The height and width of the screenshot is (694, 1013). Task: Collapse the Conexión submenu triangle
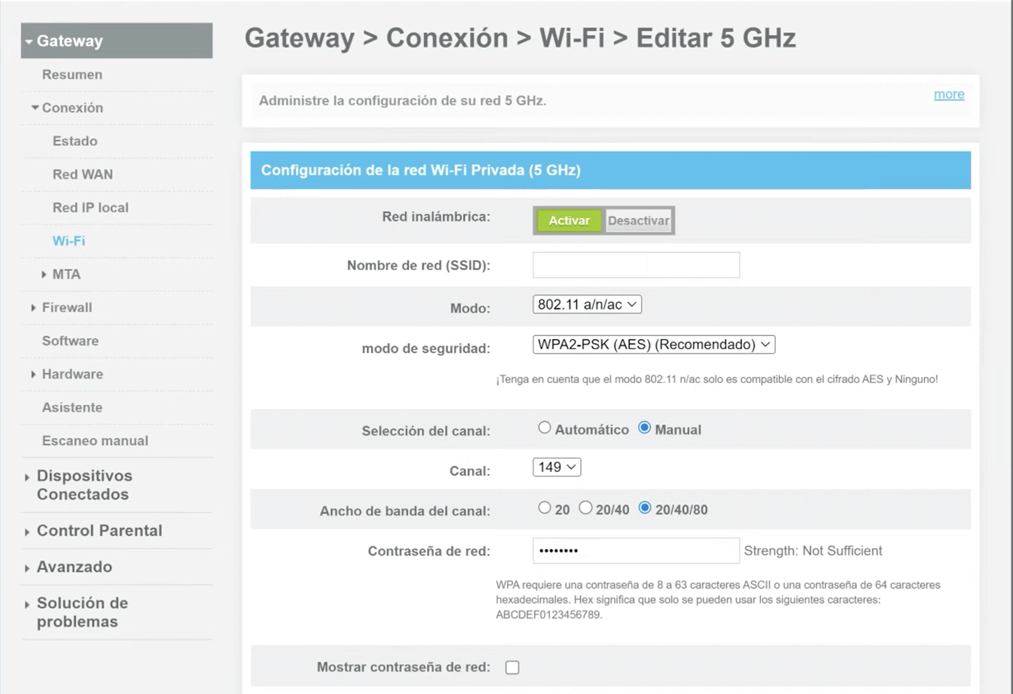(x=35, y=108)
